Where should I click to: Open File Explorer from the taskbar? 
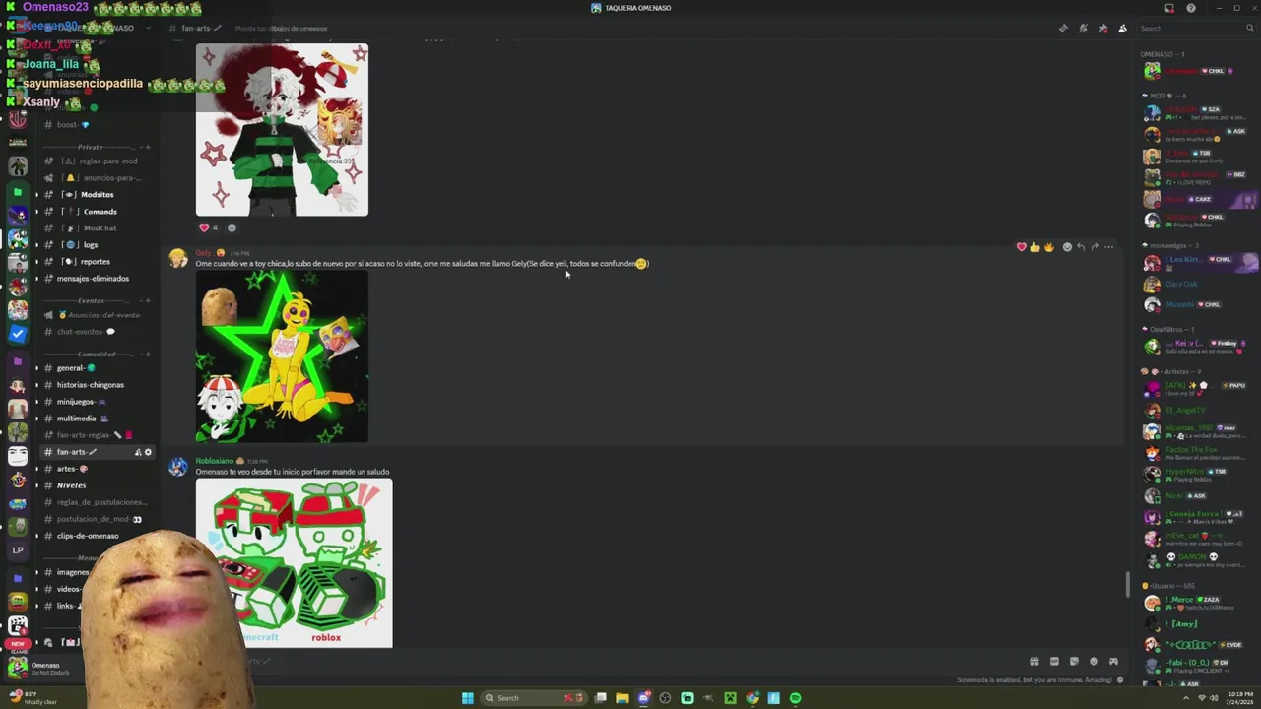622,698
